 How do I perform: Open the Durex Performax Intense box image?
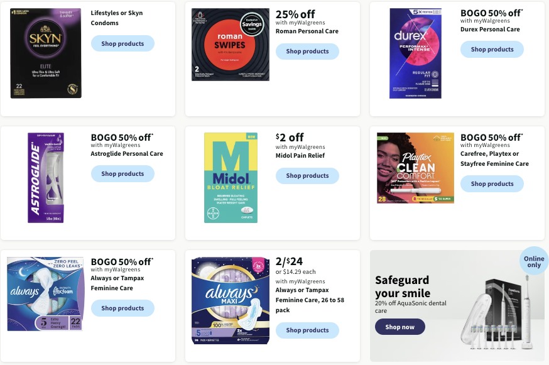(415, 53)
